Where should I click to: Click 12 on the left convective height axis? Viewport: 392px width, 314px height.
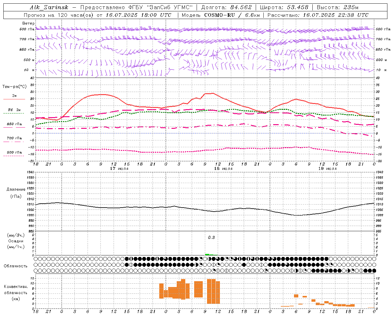[32, 278]
